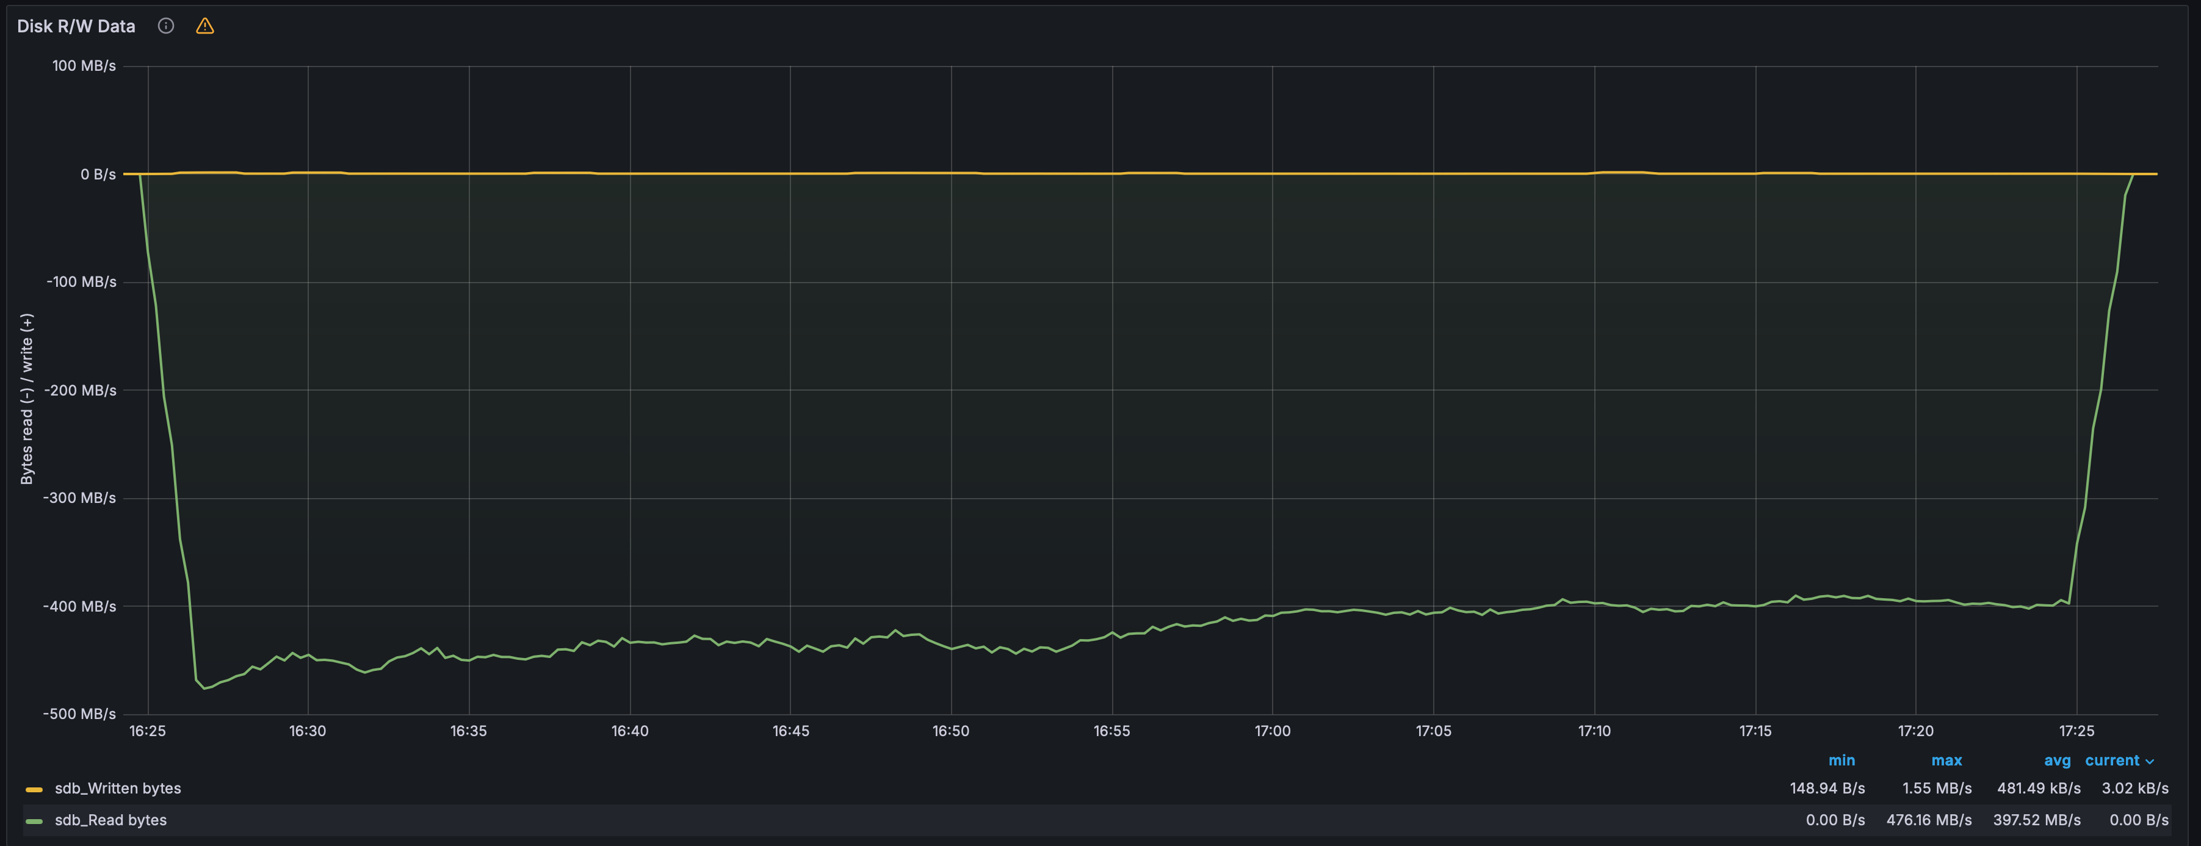The image size is (2201, 846).
Task: Sort legend by current column
Action: pos(2112,760)
